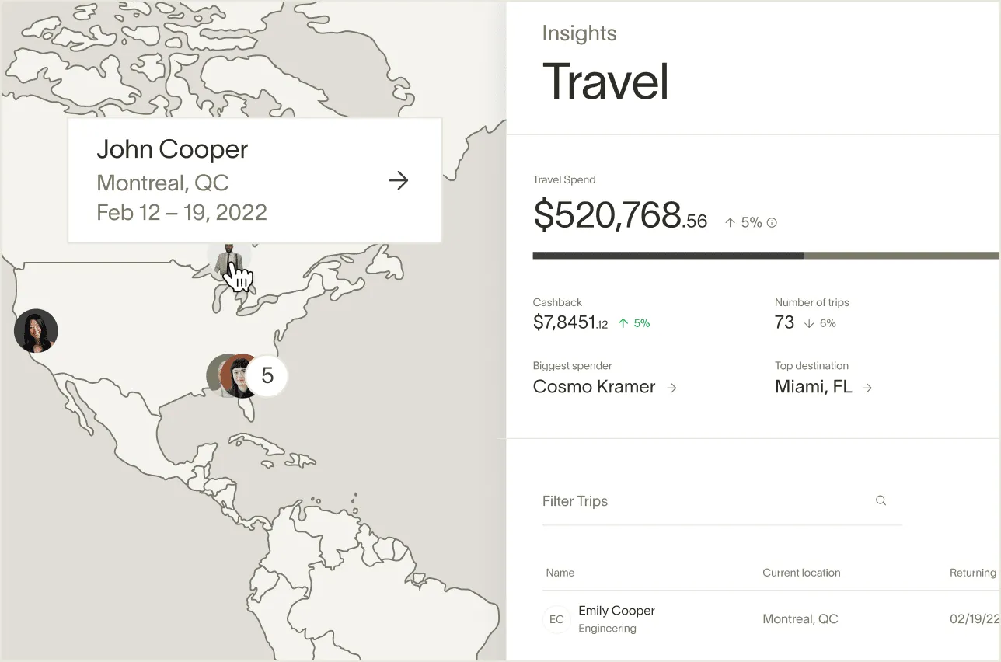This screenshot has height=662, width=1001.
Task: Click the EC initials avatar
Action: (556, 619)
